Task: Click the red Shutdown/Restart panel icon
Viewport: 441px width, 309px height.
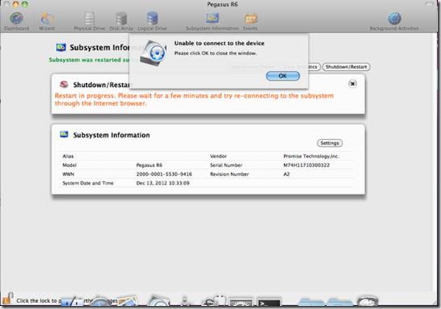Action: pos(64,85)
